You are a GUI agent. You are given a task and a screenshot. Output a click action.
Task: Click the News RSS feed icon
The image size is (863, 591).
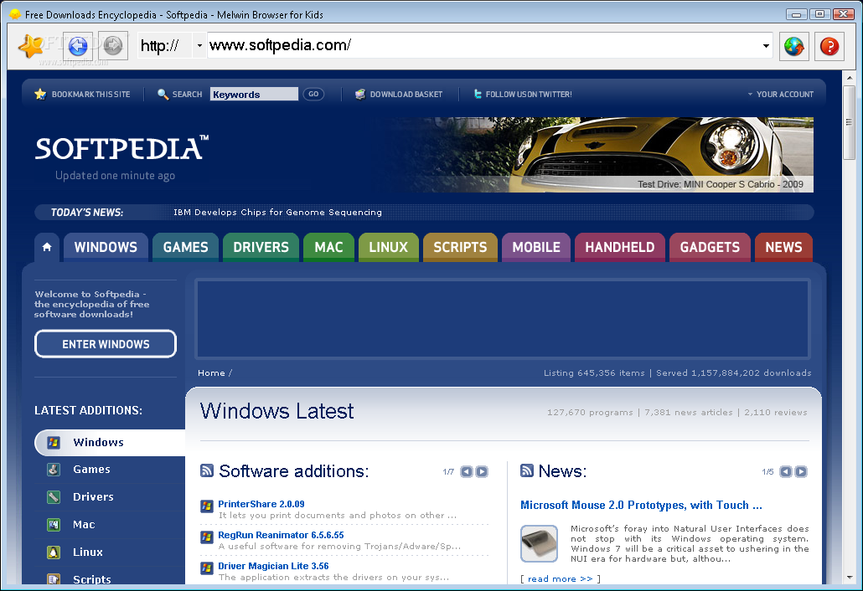coord(527,470)
